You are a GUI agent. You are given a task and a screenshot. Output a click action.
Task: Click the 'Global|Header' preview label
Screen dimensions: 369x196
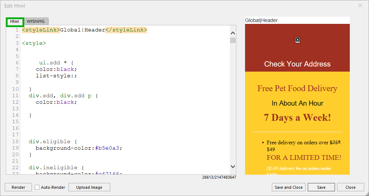[261, 20]
